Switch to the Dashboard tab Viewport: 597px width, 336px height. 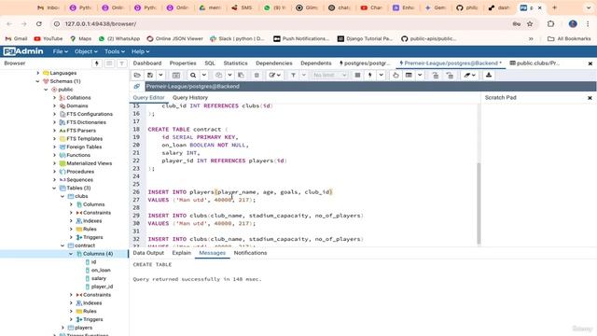(x=147, y=63)
